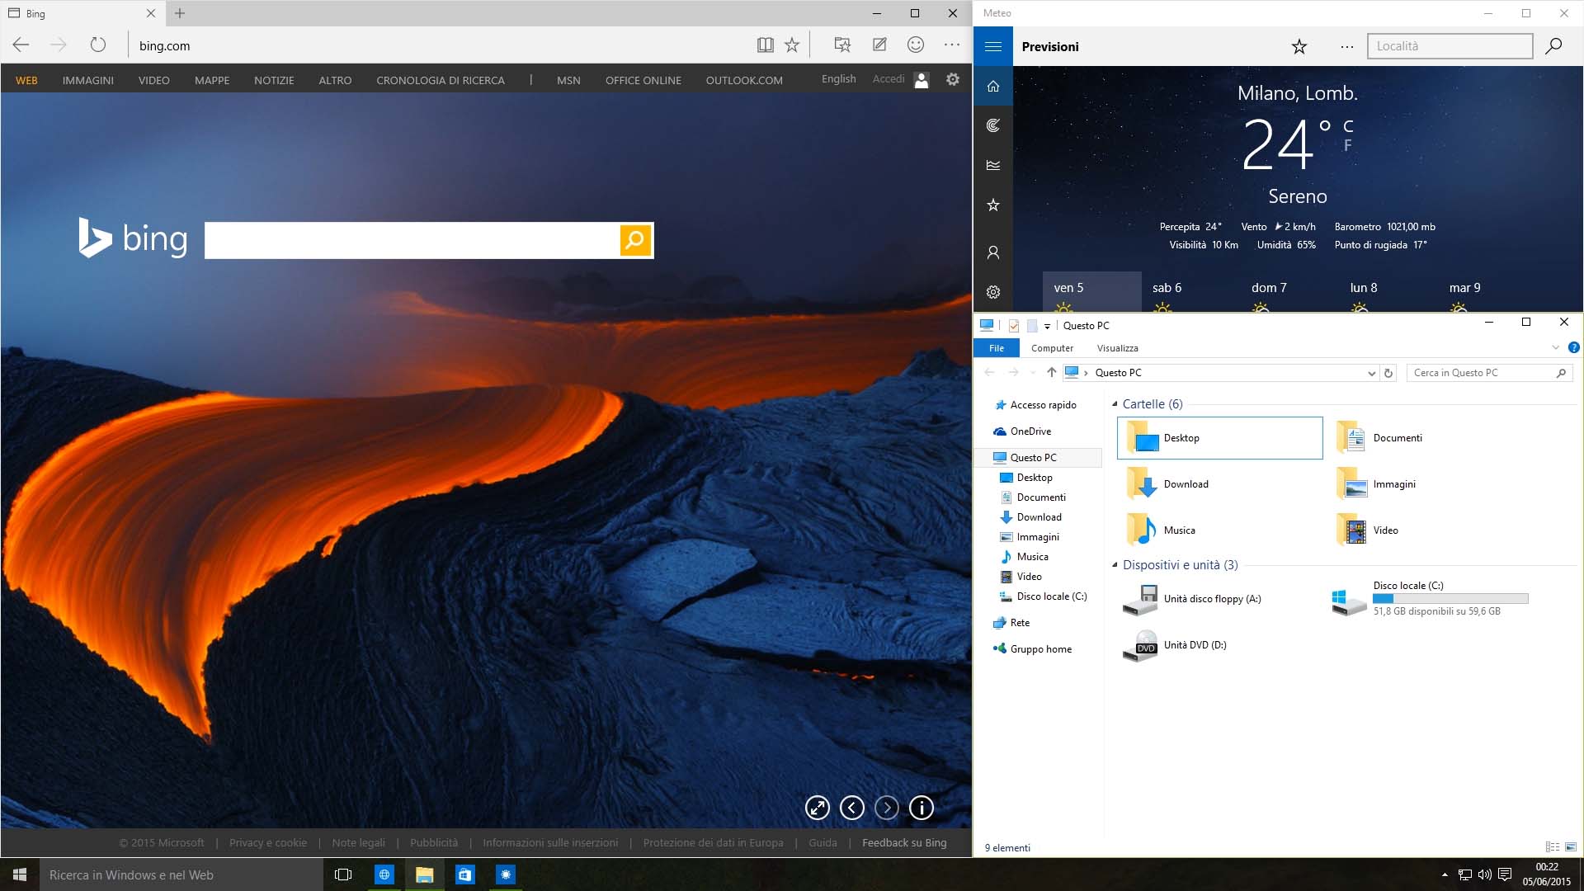Switch Bing language to English

click(x=838, y=79)
